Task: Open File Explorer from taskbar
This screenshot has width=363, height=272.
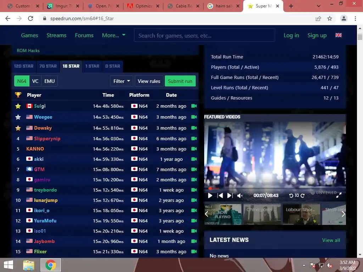Action: tap(28, 265)
